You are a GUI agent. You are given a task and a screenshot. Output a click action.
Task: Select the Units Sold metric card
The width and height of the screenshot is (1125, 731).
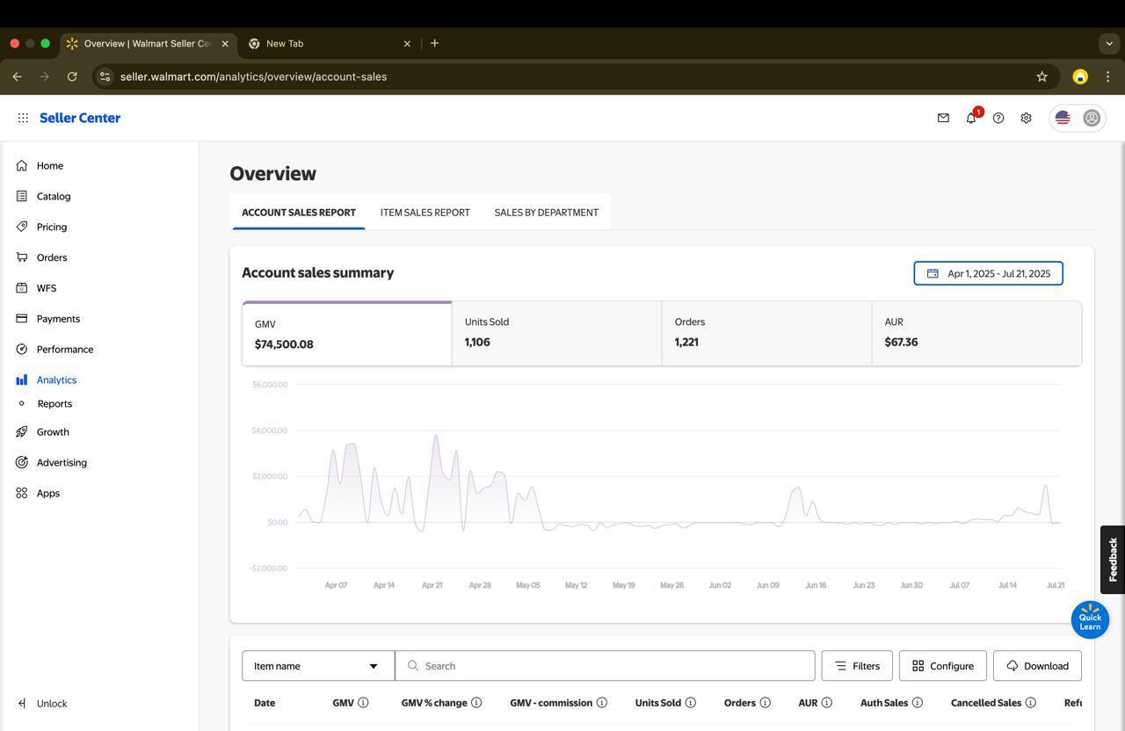tap(556, 333)
